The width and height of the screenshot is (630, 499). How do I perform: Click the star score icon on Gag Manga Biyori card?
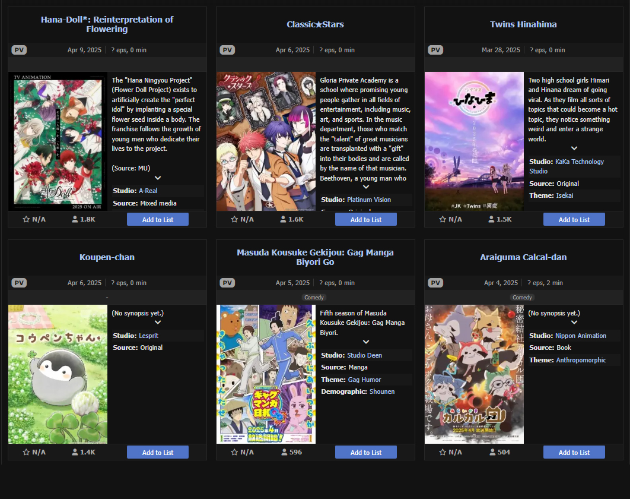[x=234, y=452]
